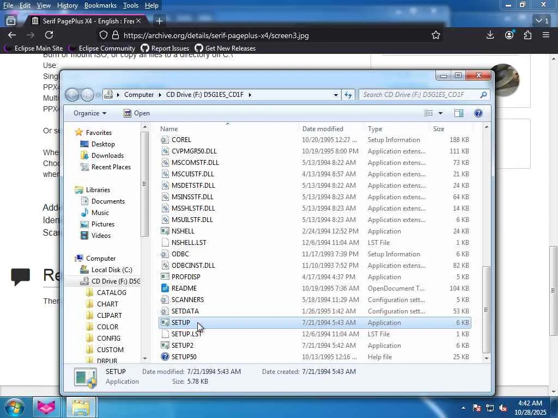Open the History menu

67,5
